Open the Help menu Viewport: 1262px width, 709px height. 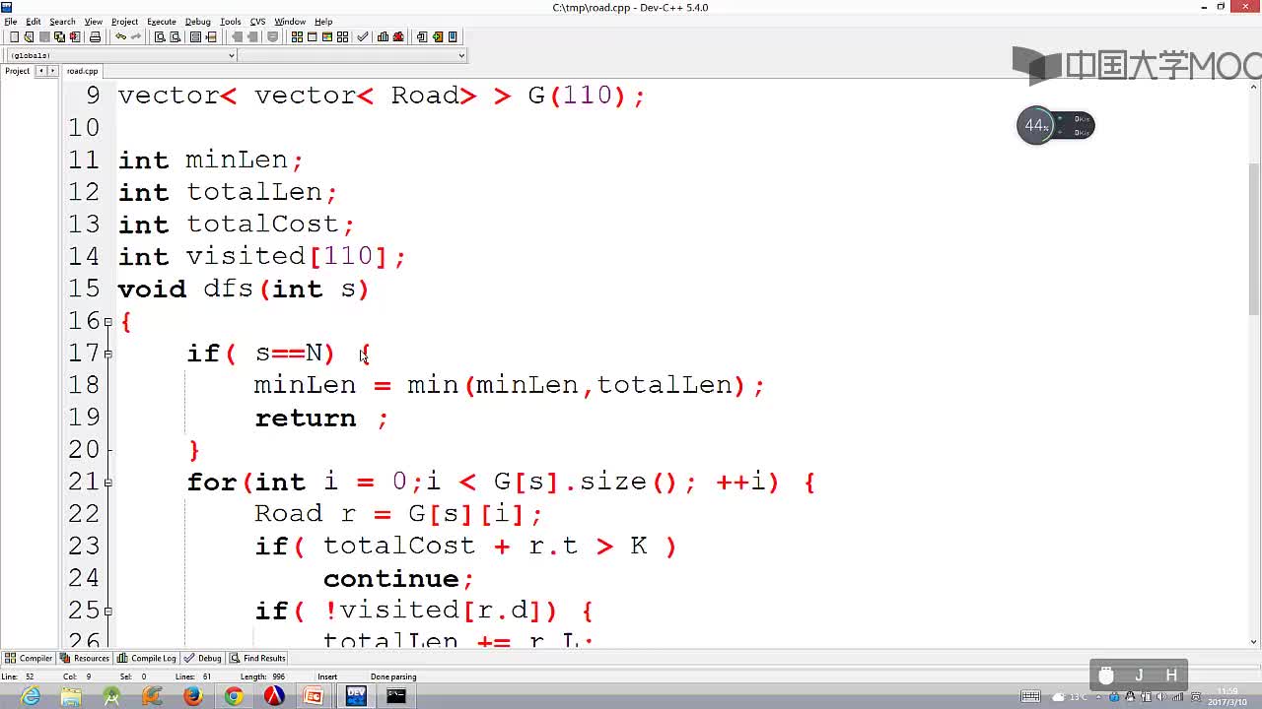[323, 22]
